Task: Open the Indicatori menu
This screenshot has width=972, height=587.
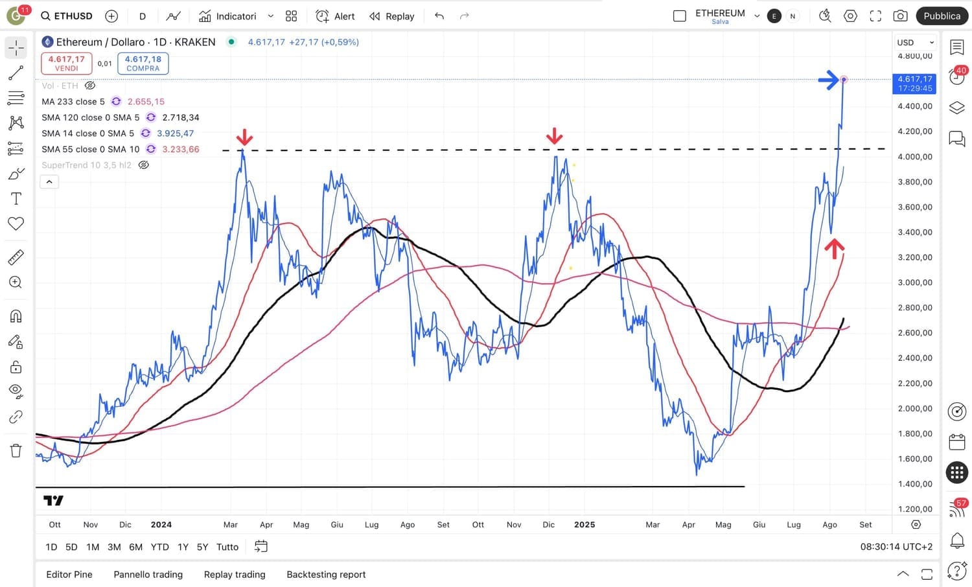Action: click(227, 16)
